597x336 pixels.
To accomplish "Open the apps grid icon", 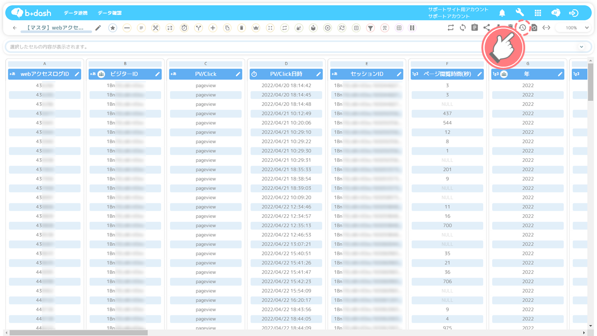I will (x=538, y=13).
